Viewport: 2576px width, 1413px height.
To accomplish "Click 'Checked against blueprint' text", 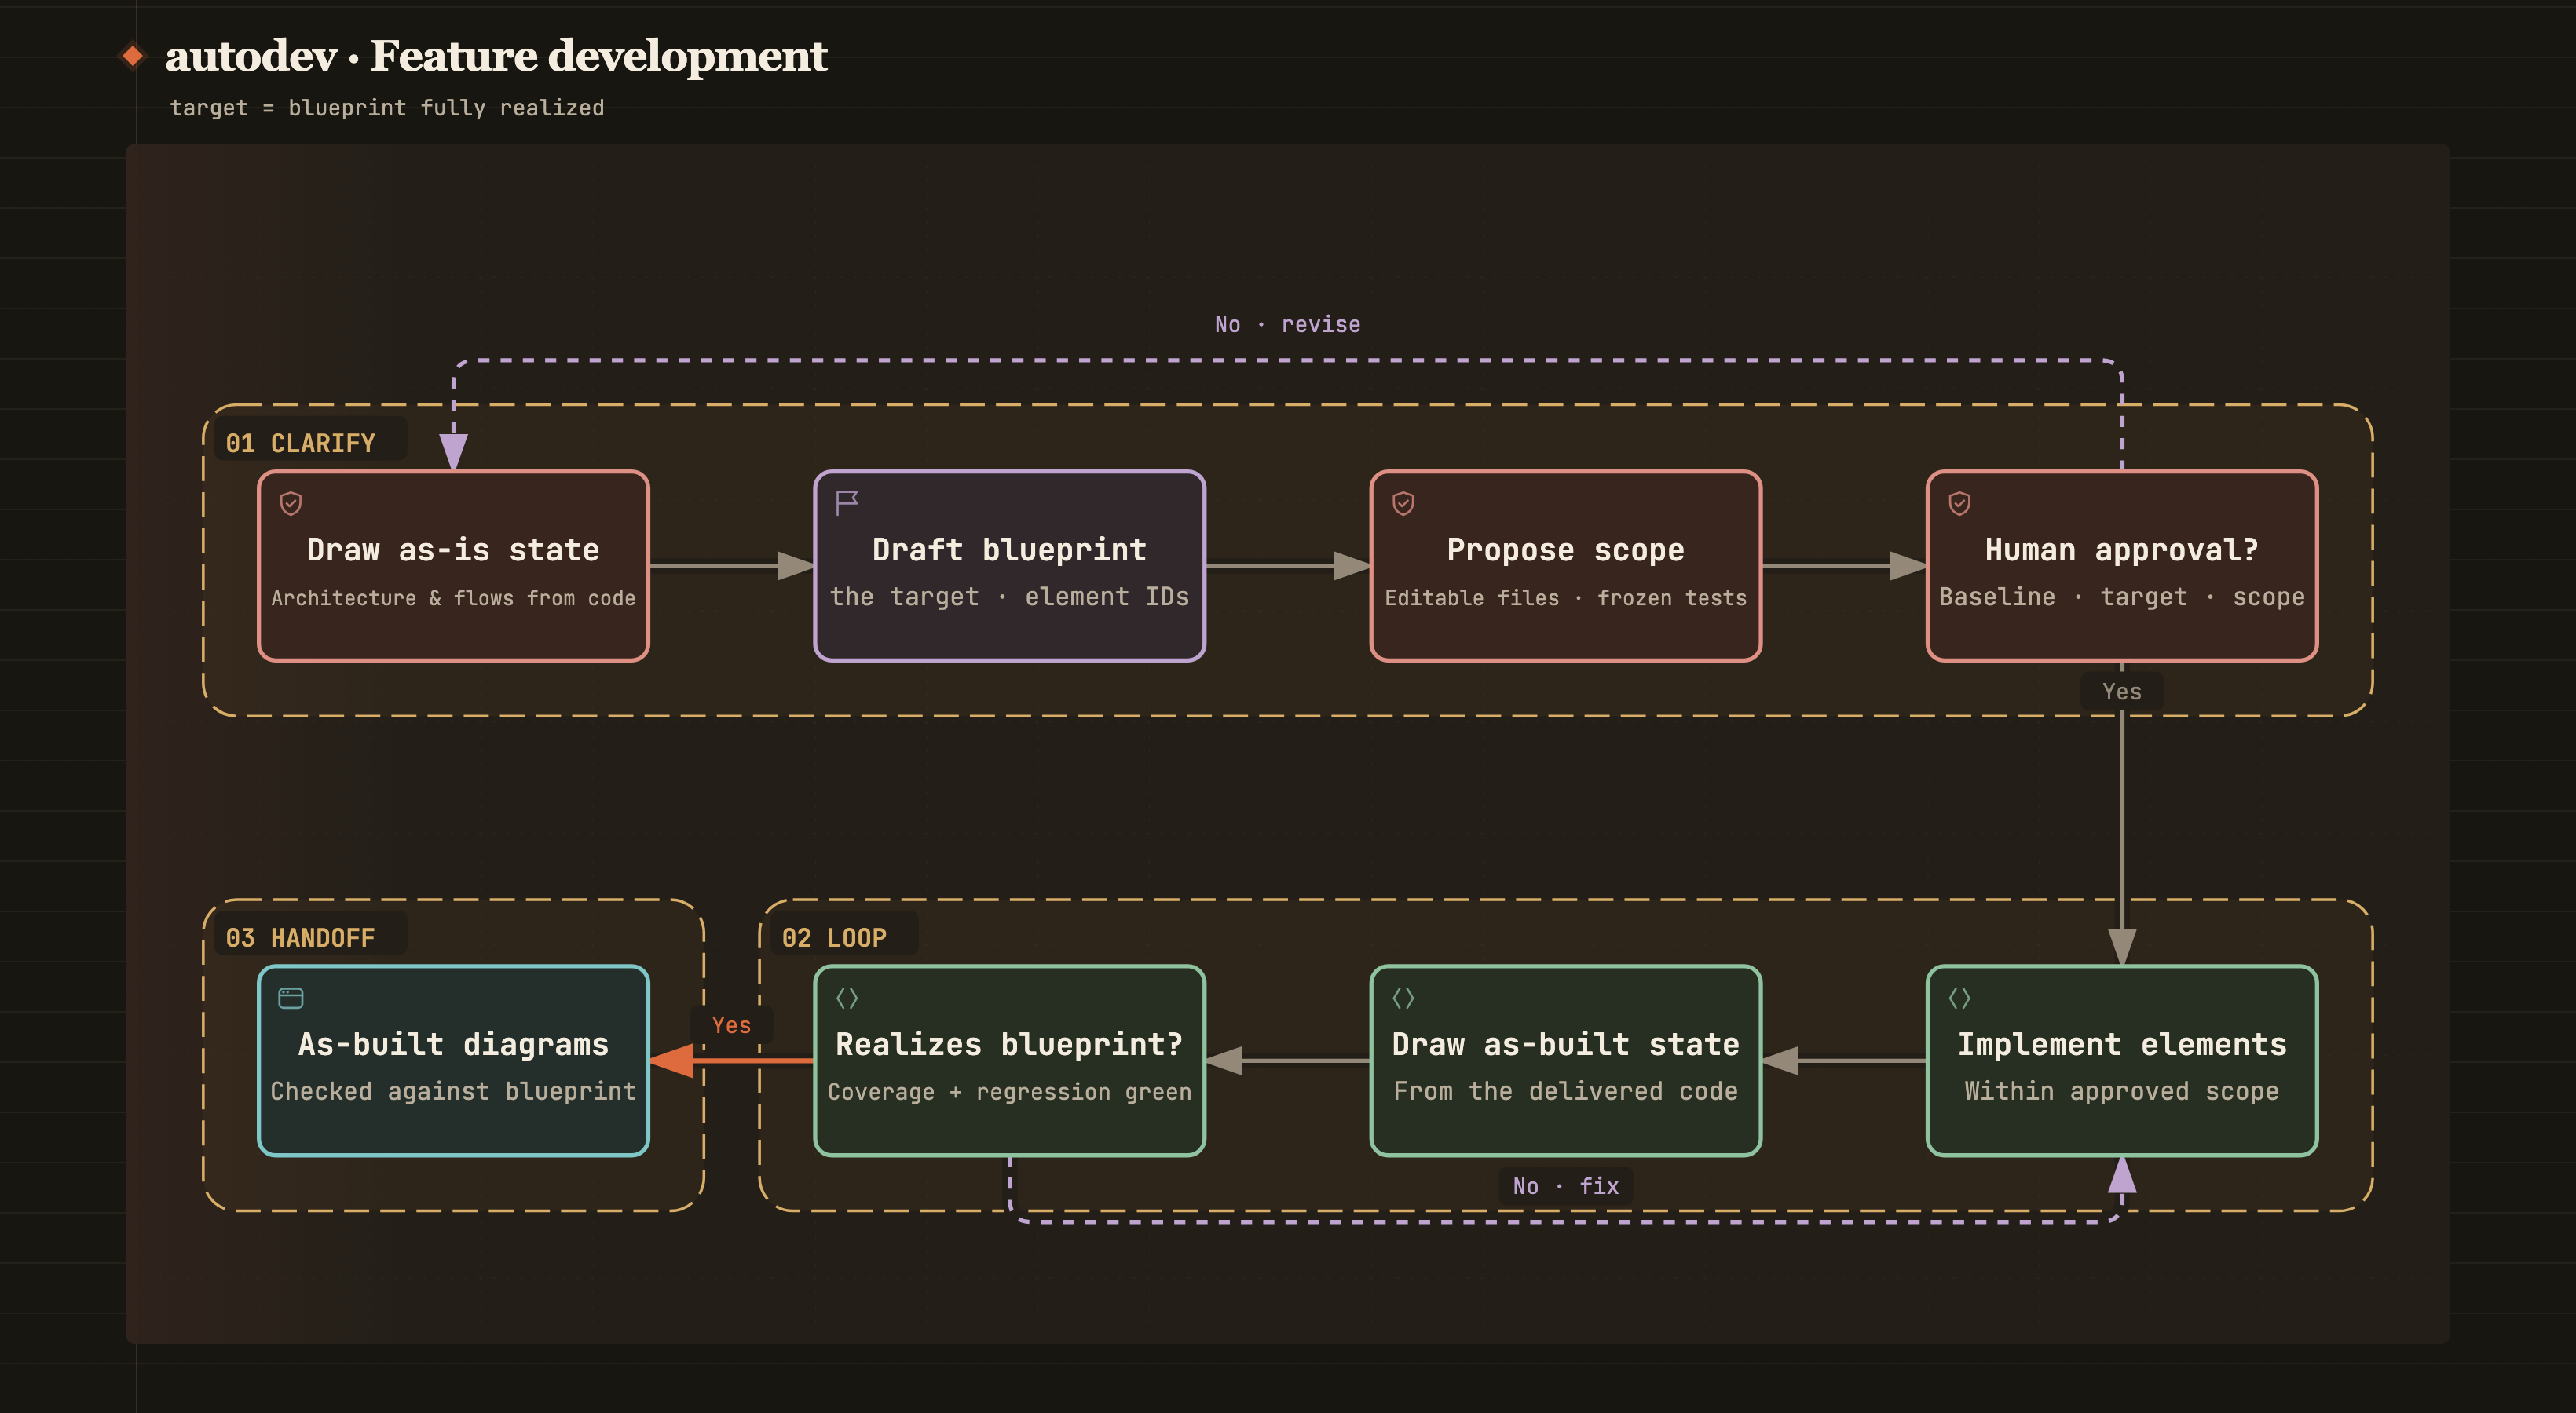I will coord(453,1091).
